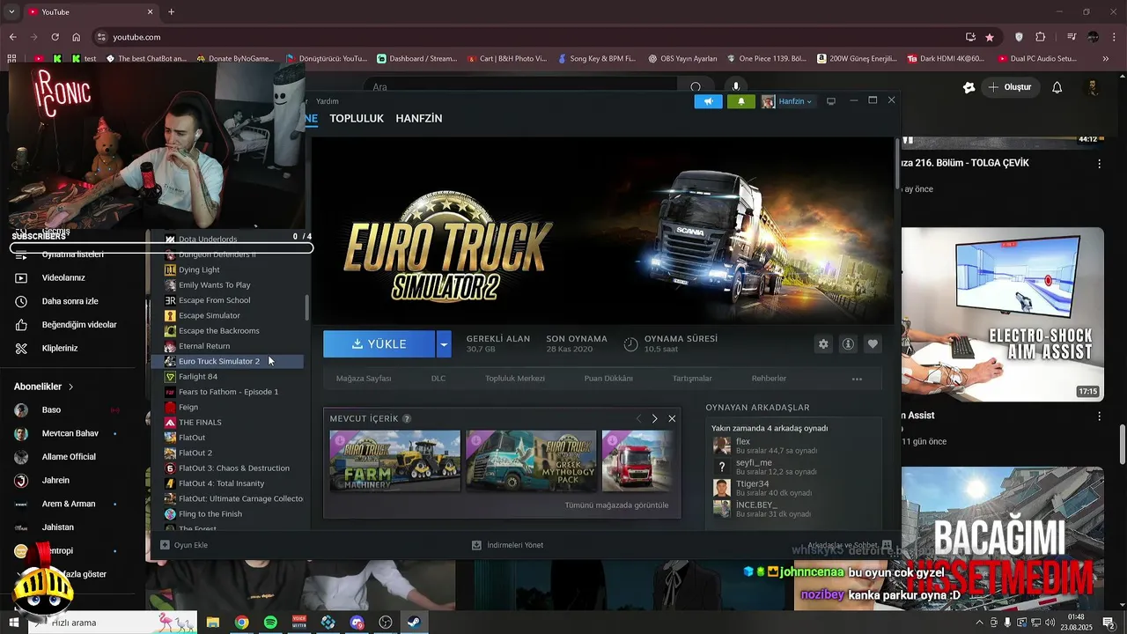The width and height of the screenshot is (1127, 634).
Task: Open HANFZİN profile tab in Steam
Action: 419,118
